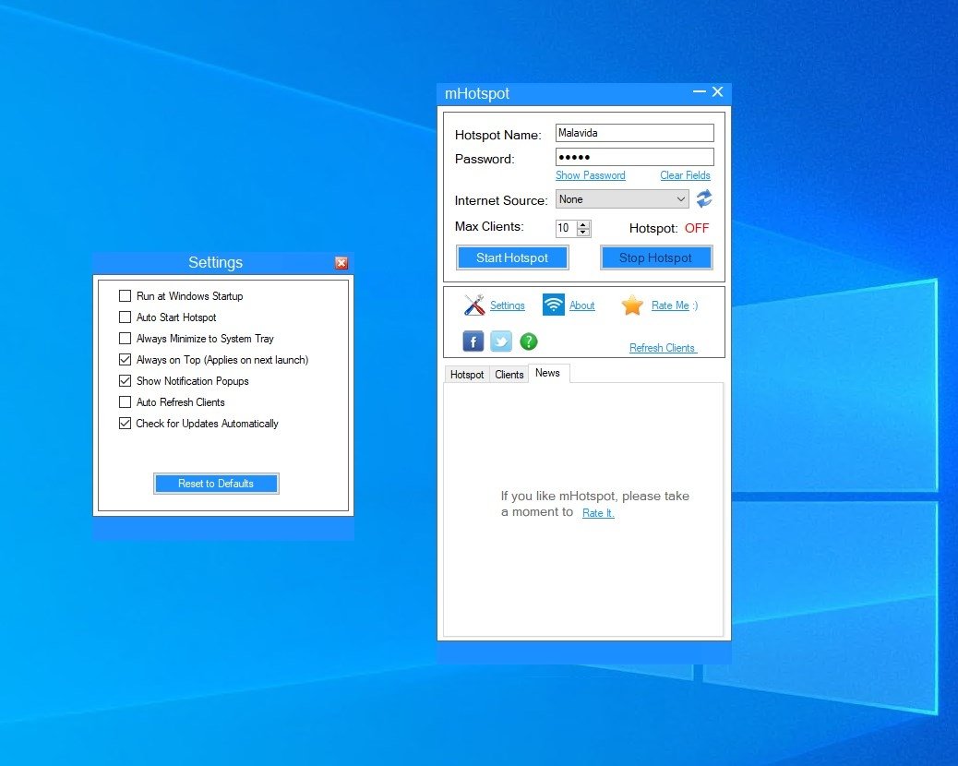Enable the Auto Start Hotspot checkbox
The height and width of the screenshot is (766, 958).
pos(125,317)
